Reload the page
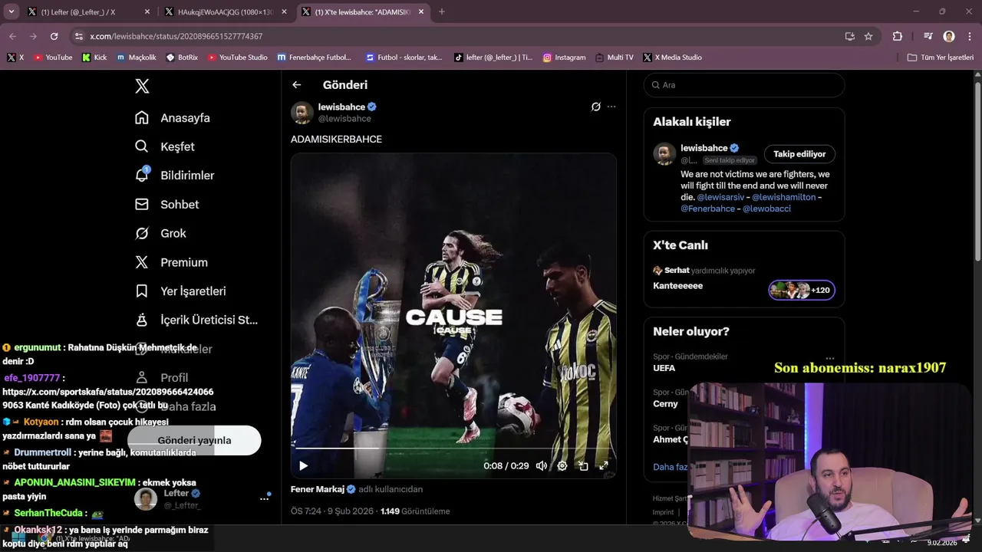Image resolution: width=982 pixels, height=552 pixels. 54,36
